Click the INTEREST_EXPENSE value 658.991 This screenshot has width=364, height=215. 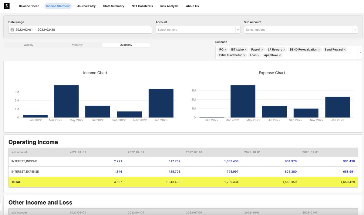349,172
